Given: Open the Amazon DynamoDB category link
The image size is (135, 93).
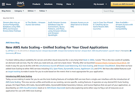Looking at the screenshot, I should point(50,51).
